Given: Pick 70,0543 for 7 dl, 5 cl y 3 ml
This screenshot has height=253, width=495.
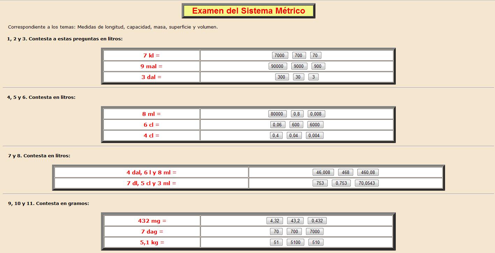Looking at the screenshot, I should coord(367,183).
